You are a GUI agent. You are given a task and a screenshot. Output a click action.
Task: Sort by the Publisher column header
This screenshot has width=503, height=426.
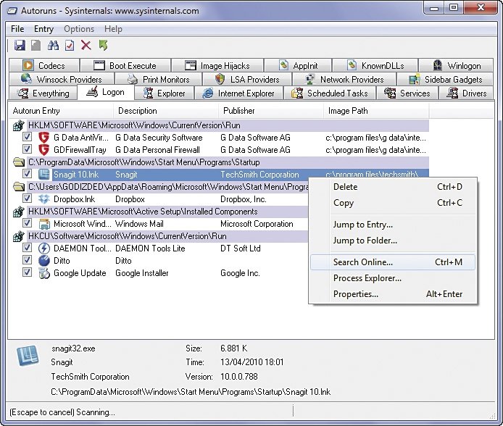pos(271,111)
